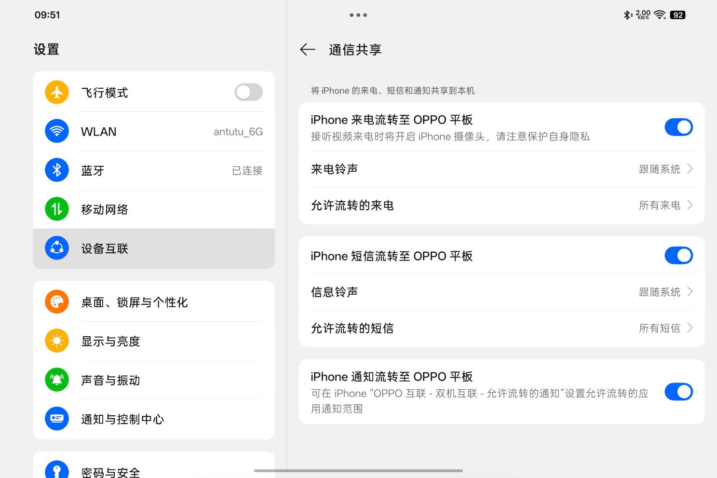Click the Bluetooth icon in the sidebar

pyautogui.click(x=56, y=170)
